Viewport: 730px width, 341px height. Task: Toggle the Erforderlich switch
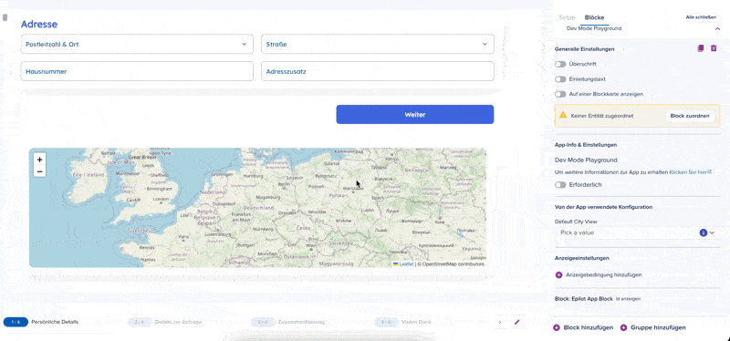pyautogui.click(x=560, y=185)
